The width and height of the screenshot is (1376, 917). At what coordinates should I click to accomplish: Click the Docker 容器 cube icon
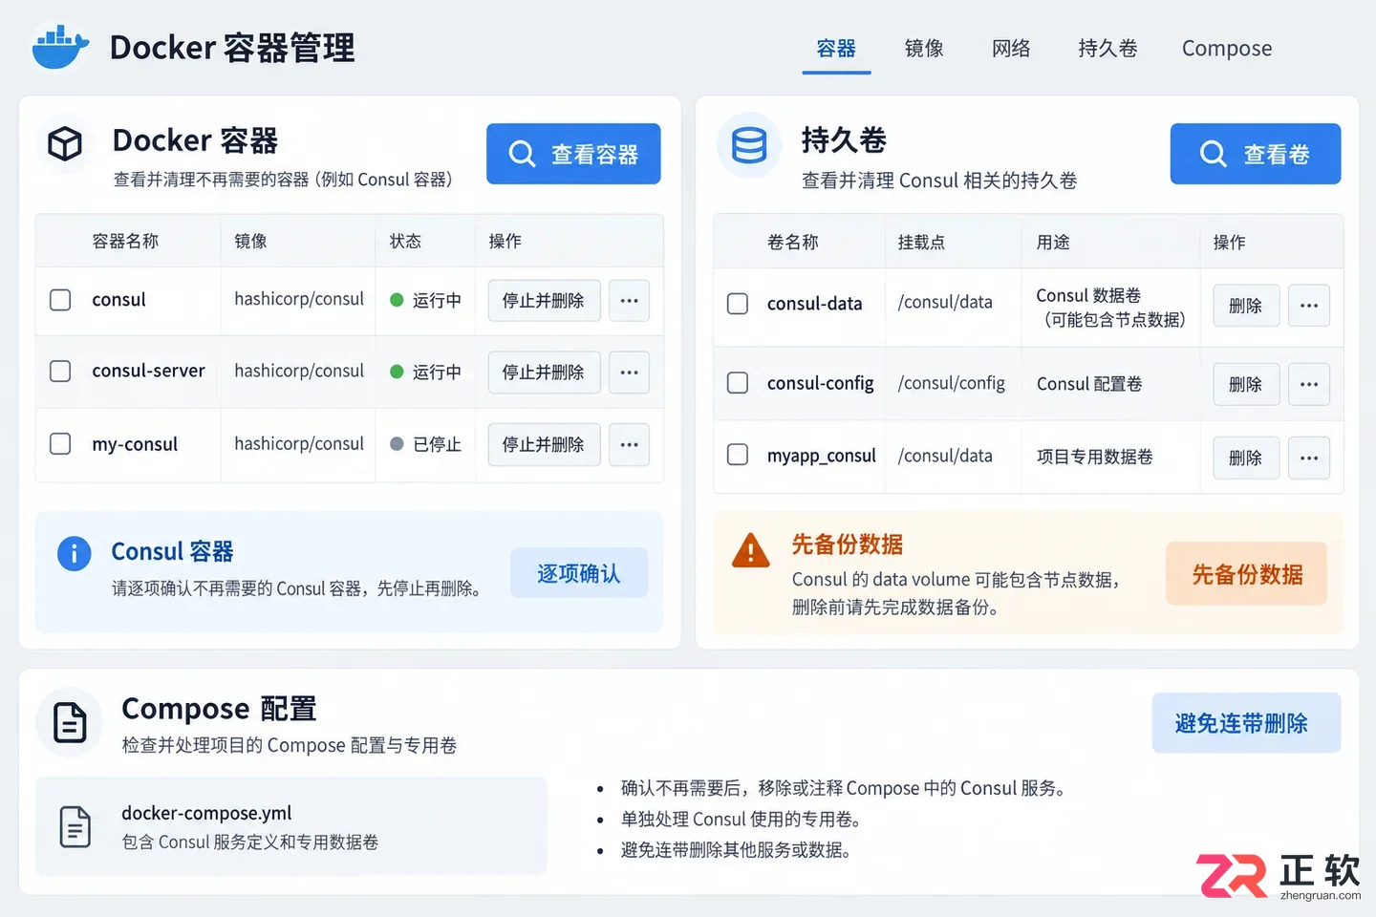click(65, 144)
